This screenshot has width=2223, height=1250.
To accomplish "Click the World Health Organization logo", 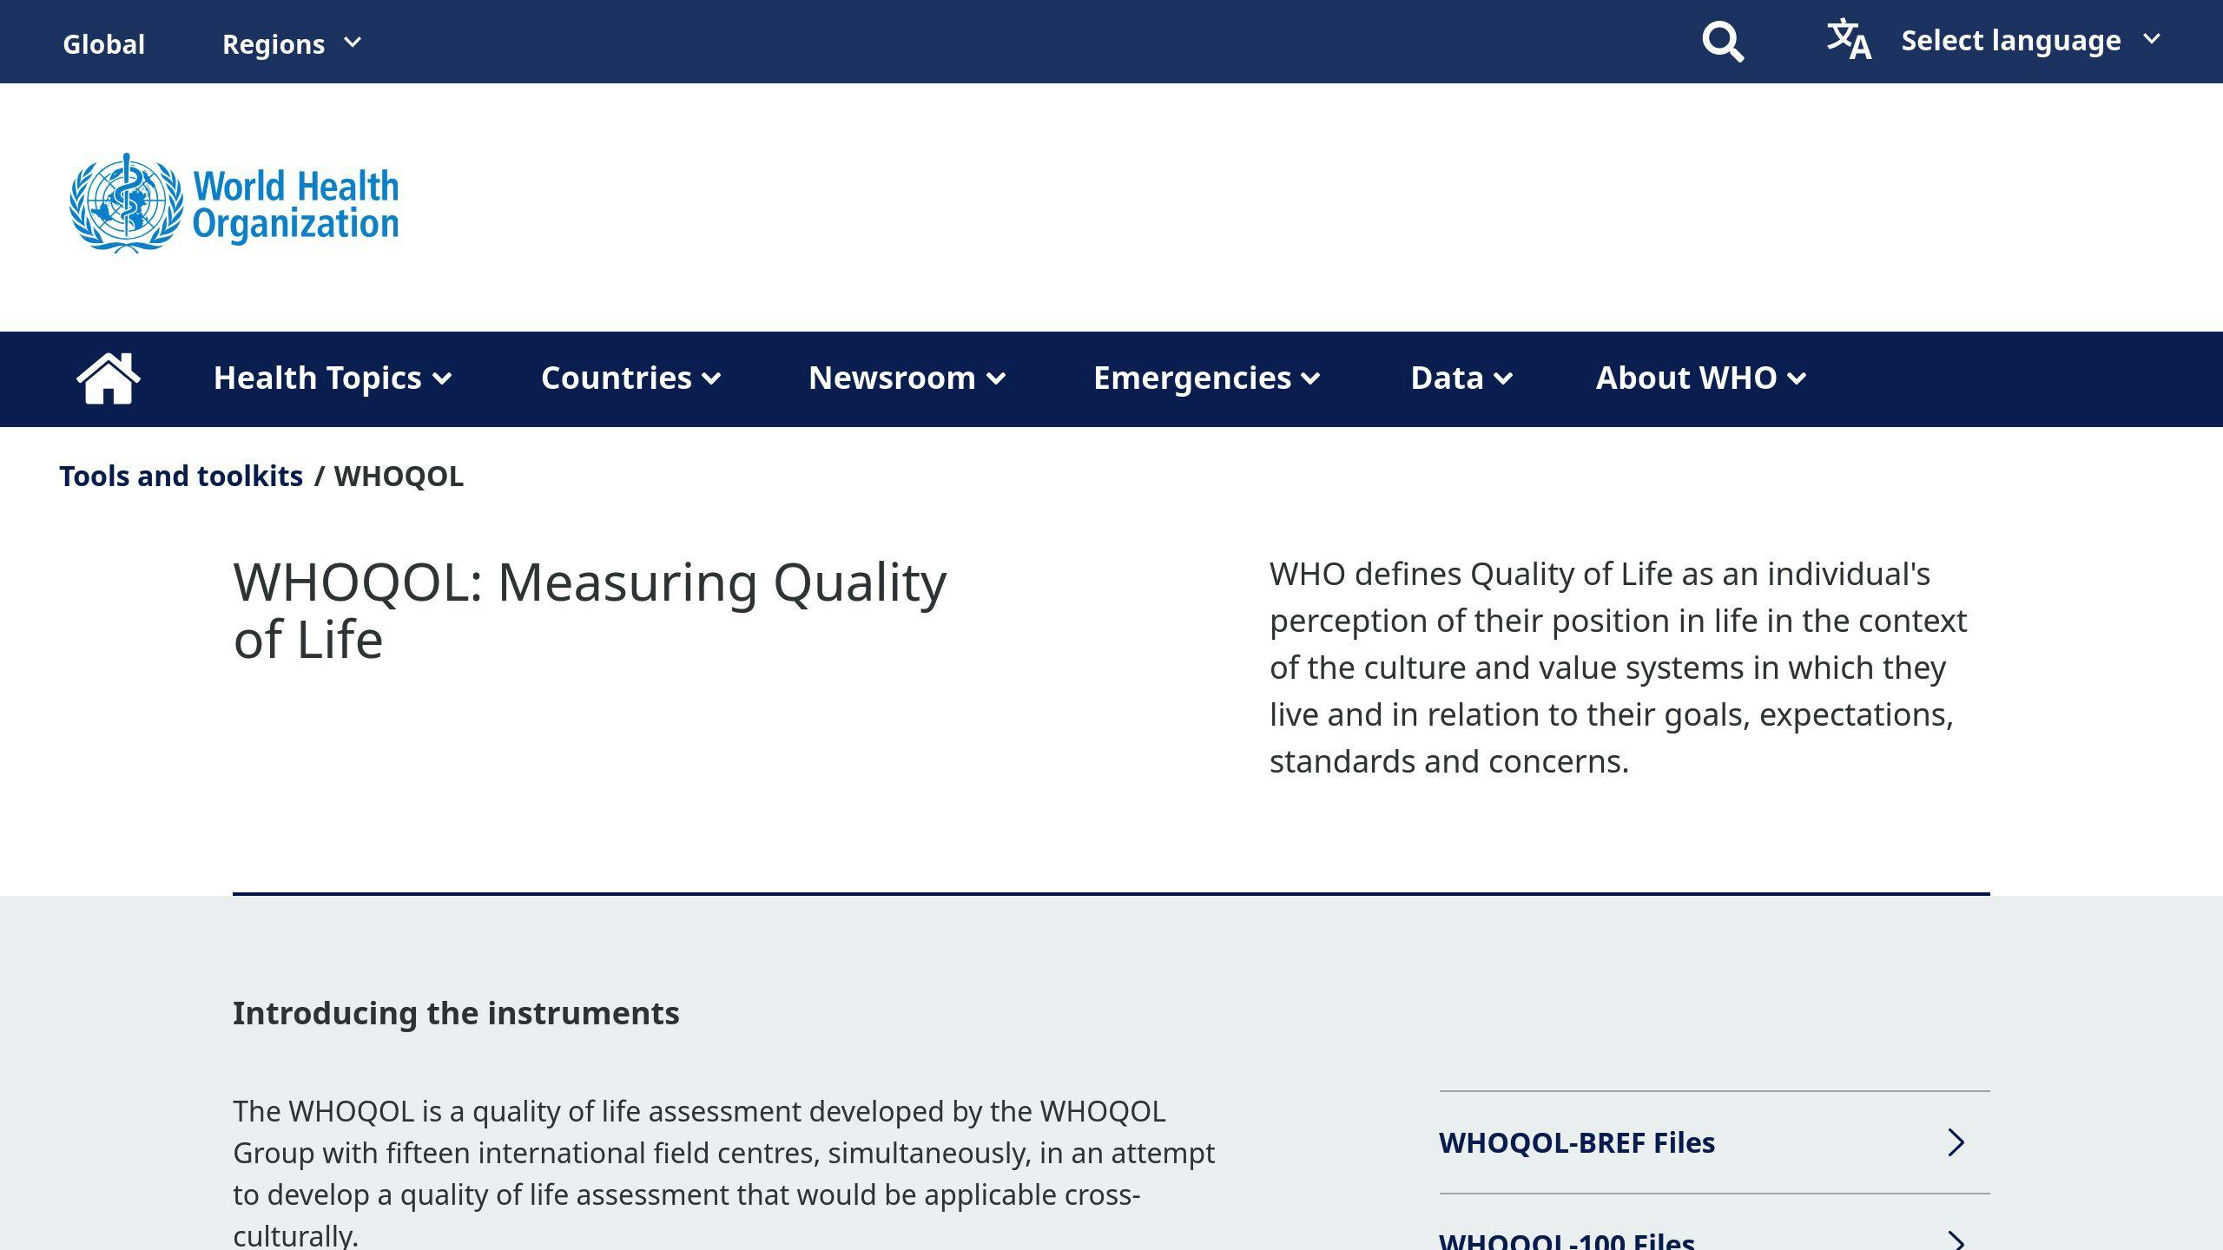I will (234, 203).
